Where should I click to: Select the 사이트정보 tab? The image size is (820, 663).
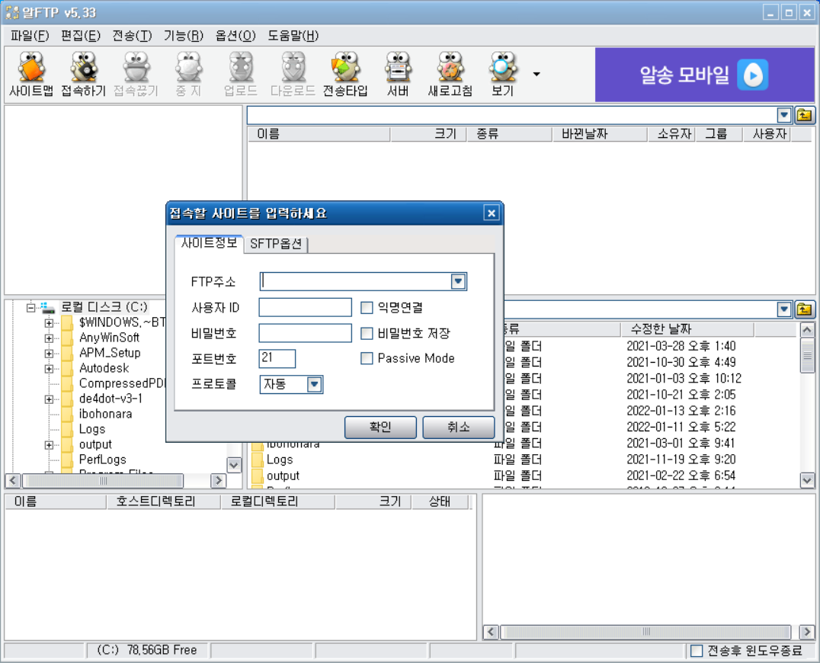point(209,243)
